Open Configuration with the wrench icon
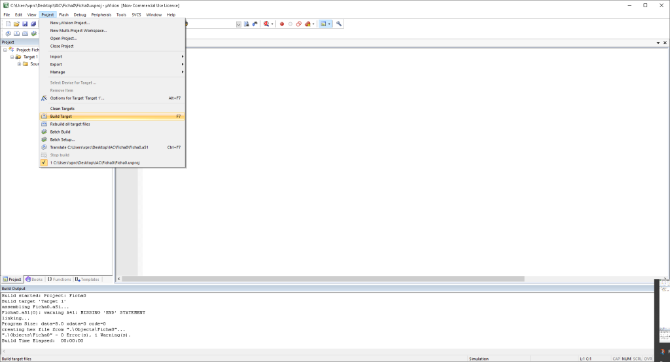The height and width of the screenshot is (362, 670). [x=339, y=24]
